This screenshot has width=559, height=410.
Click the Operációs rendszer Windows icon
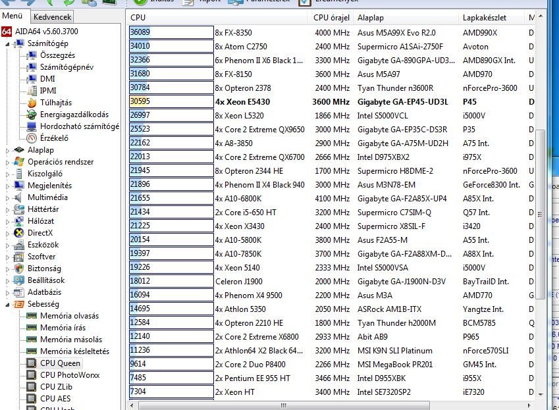[19, 162]
